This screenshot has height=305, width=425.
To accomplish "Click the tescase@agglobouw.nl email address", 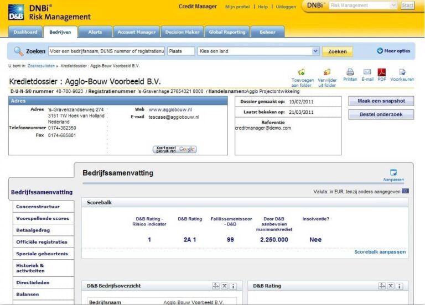I will (174, 117).
